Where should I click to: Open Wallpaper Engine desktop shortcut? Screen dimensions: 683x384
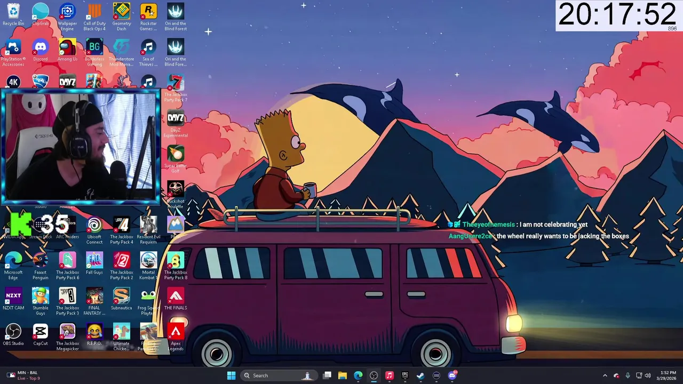(67, 17)
